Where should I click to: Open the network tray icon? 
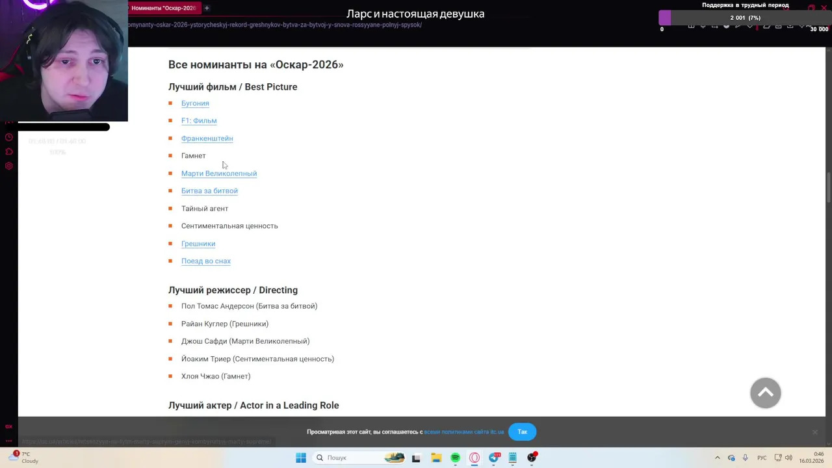pos(778,458)
